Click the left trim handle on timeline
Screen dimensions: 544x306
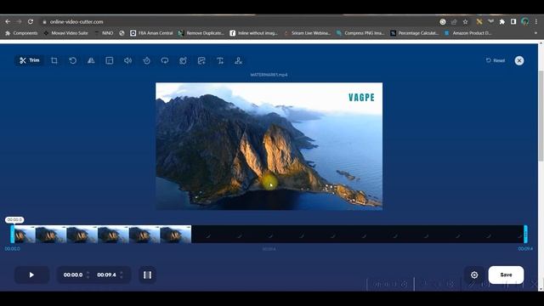click(x=12, y=235)
